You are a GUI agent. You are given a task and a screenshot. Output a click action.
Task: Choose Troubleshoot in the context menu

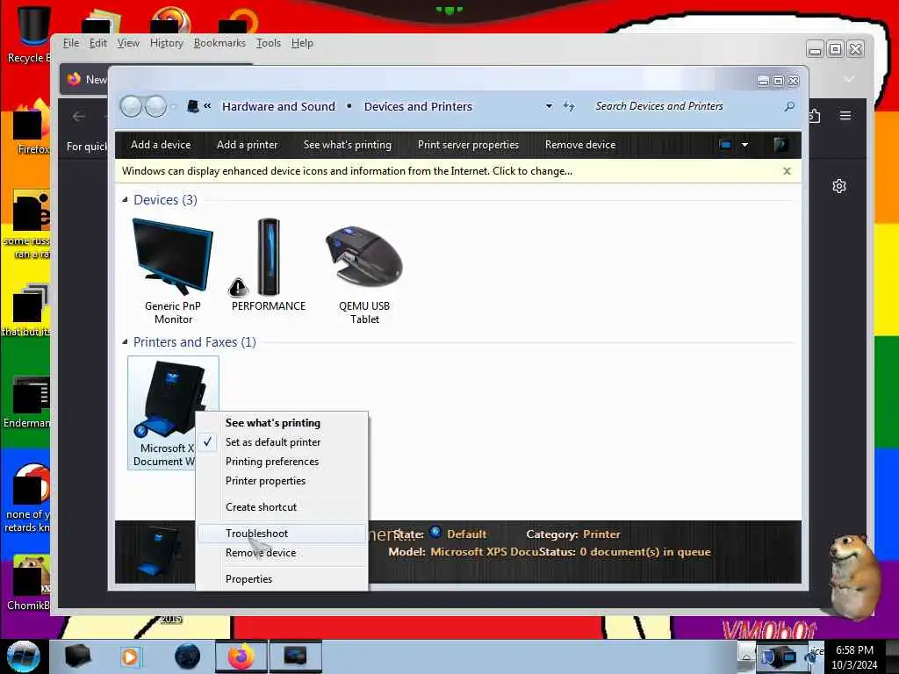[x=282, y=534]
